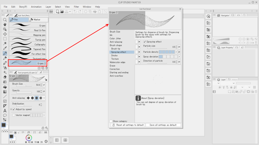Viewport: 259px width, 145px height.
Task: Click Save all settings as default
Action: point(163,125)
